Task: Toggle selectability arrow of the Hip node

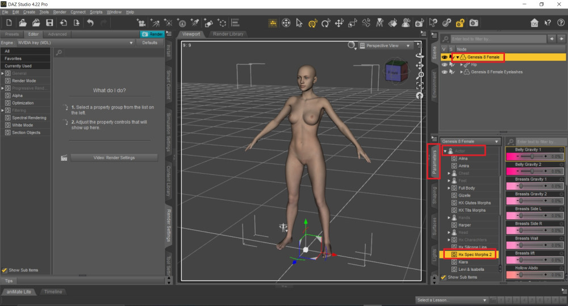Action: 452,65
